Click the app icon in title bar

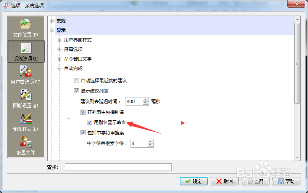[6, 5]
